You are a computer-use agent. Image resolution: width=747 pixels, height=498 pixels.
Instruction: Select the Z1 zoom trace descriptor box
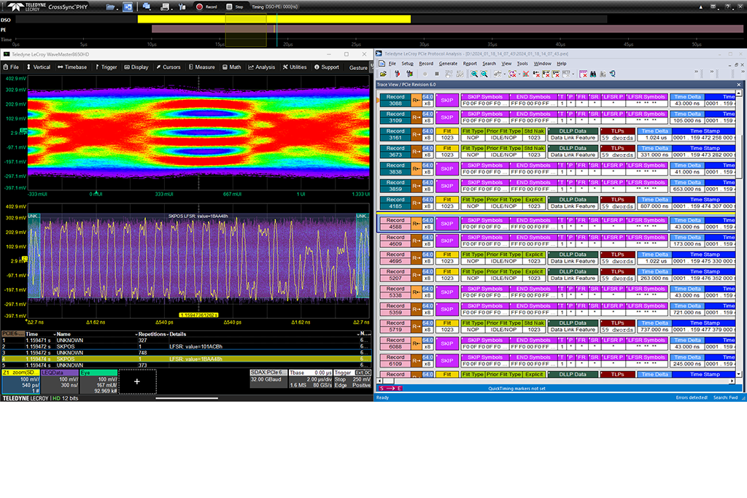click(x=20, y=381)
